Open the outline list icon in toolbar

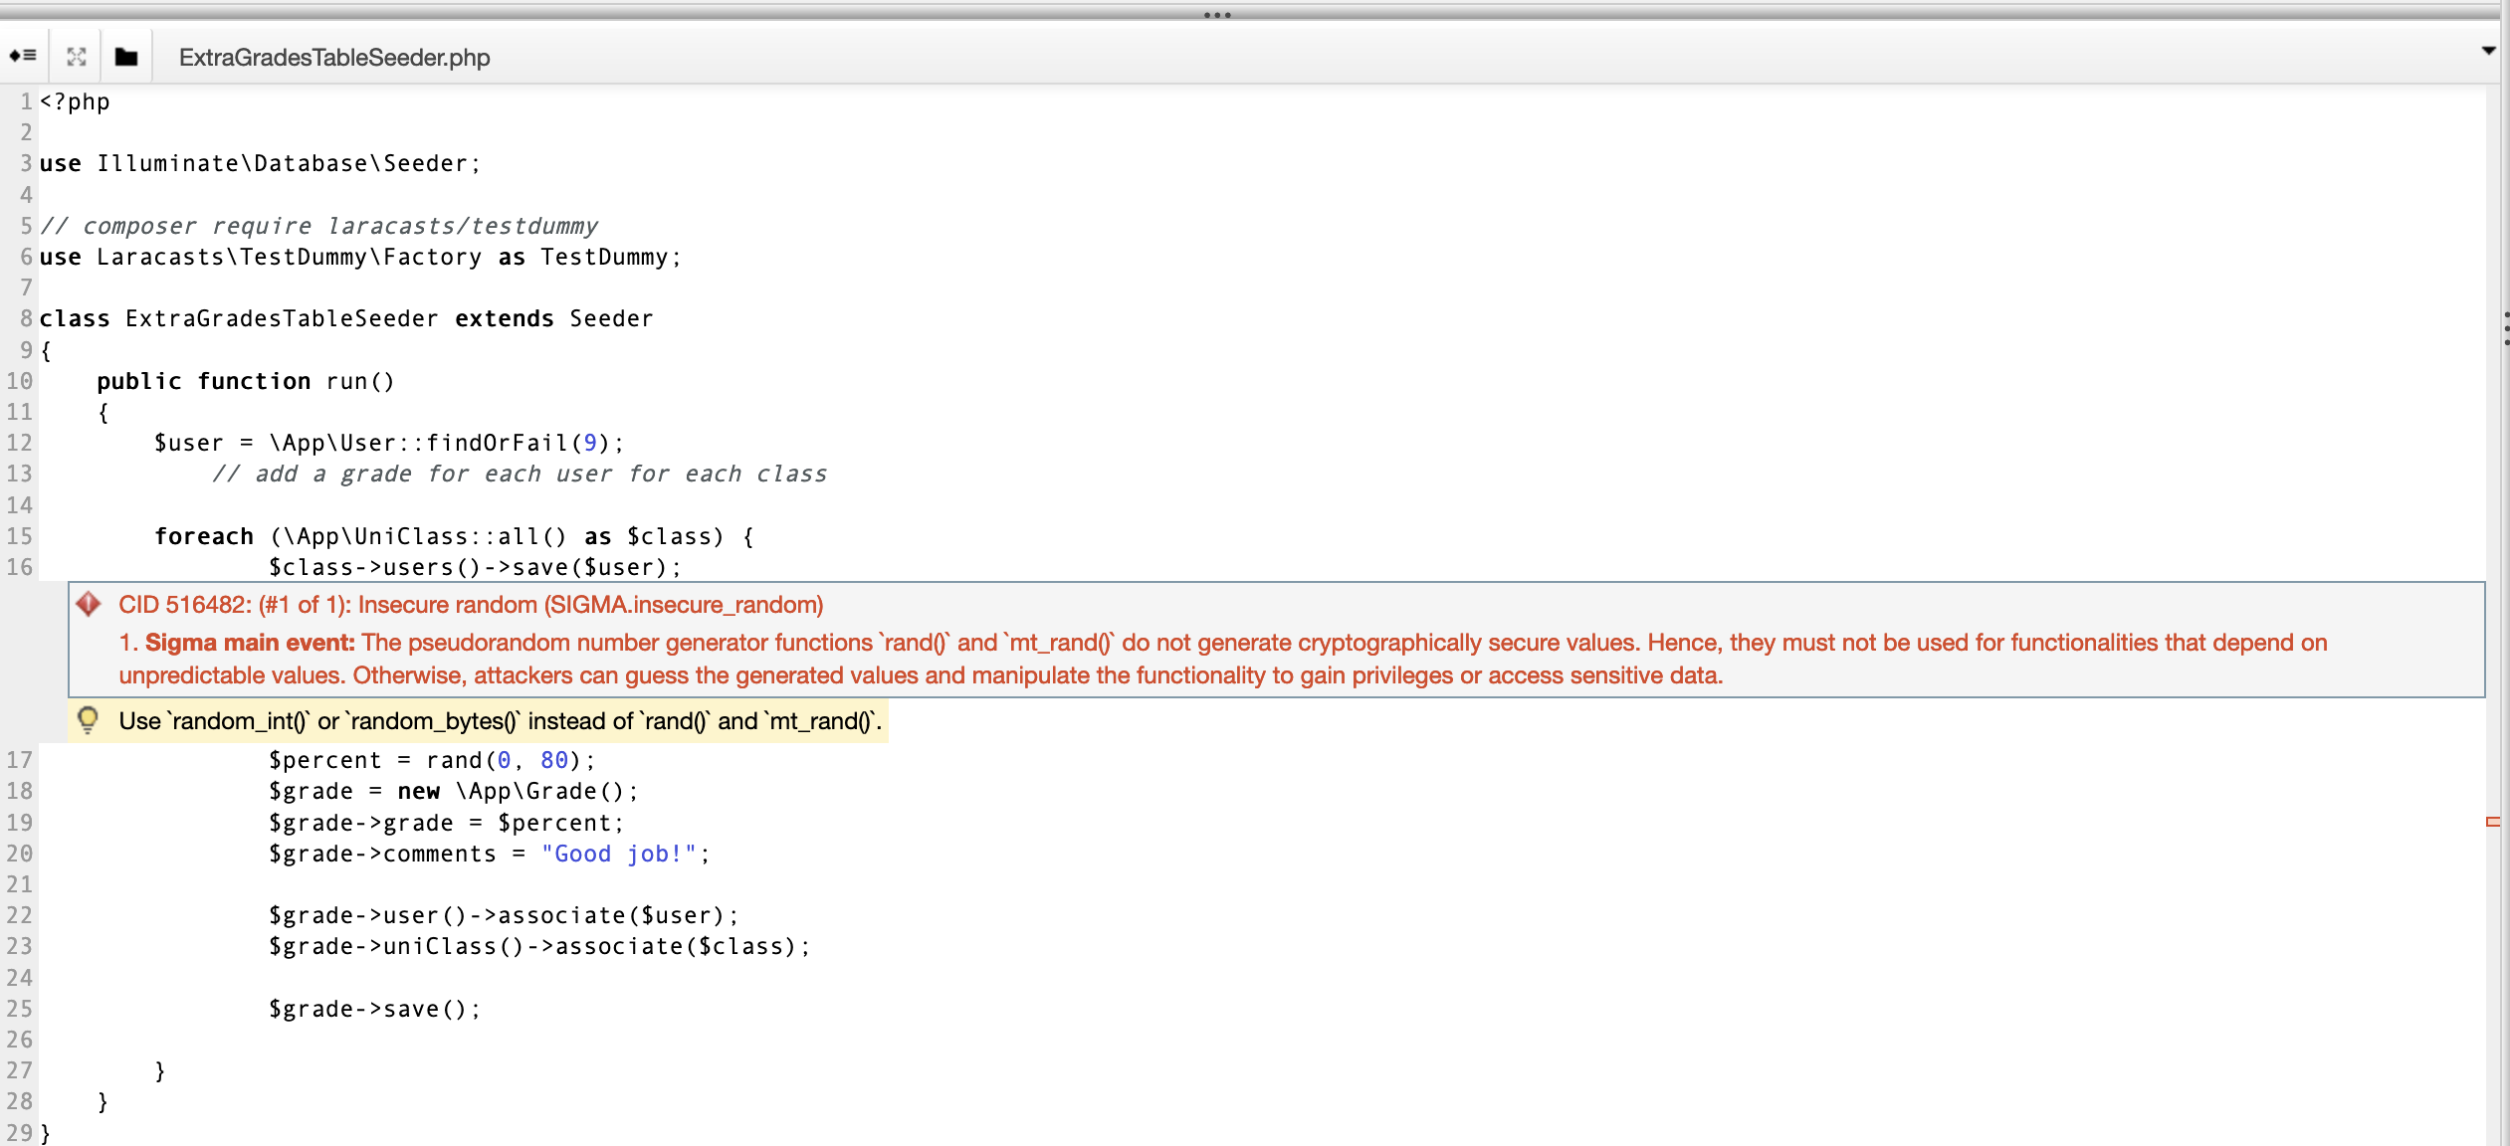click(x=23, y=56)
